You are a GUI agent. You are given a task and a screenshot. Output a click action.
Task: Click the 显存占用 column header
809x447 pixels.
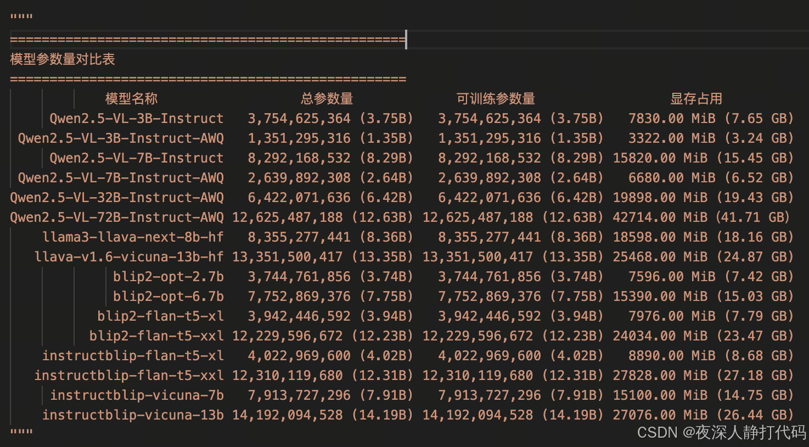point(696,99)
